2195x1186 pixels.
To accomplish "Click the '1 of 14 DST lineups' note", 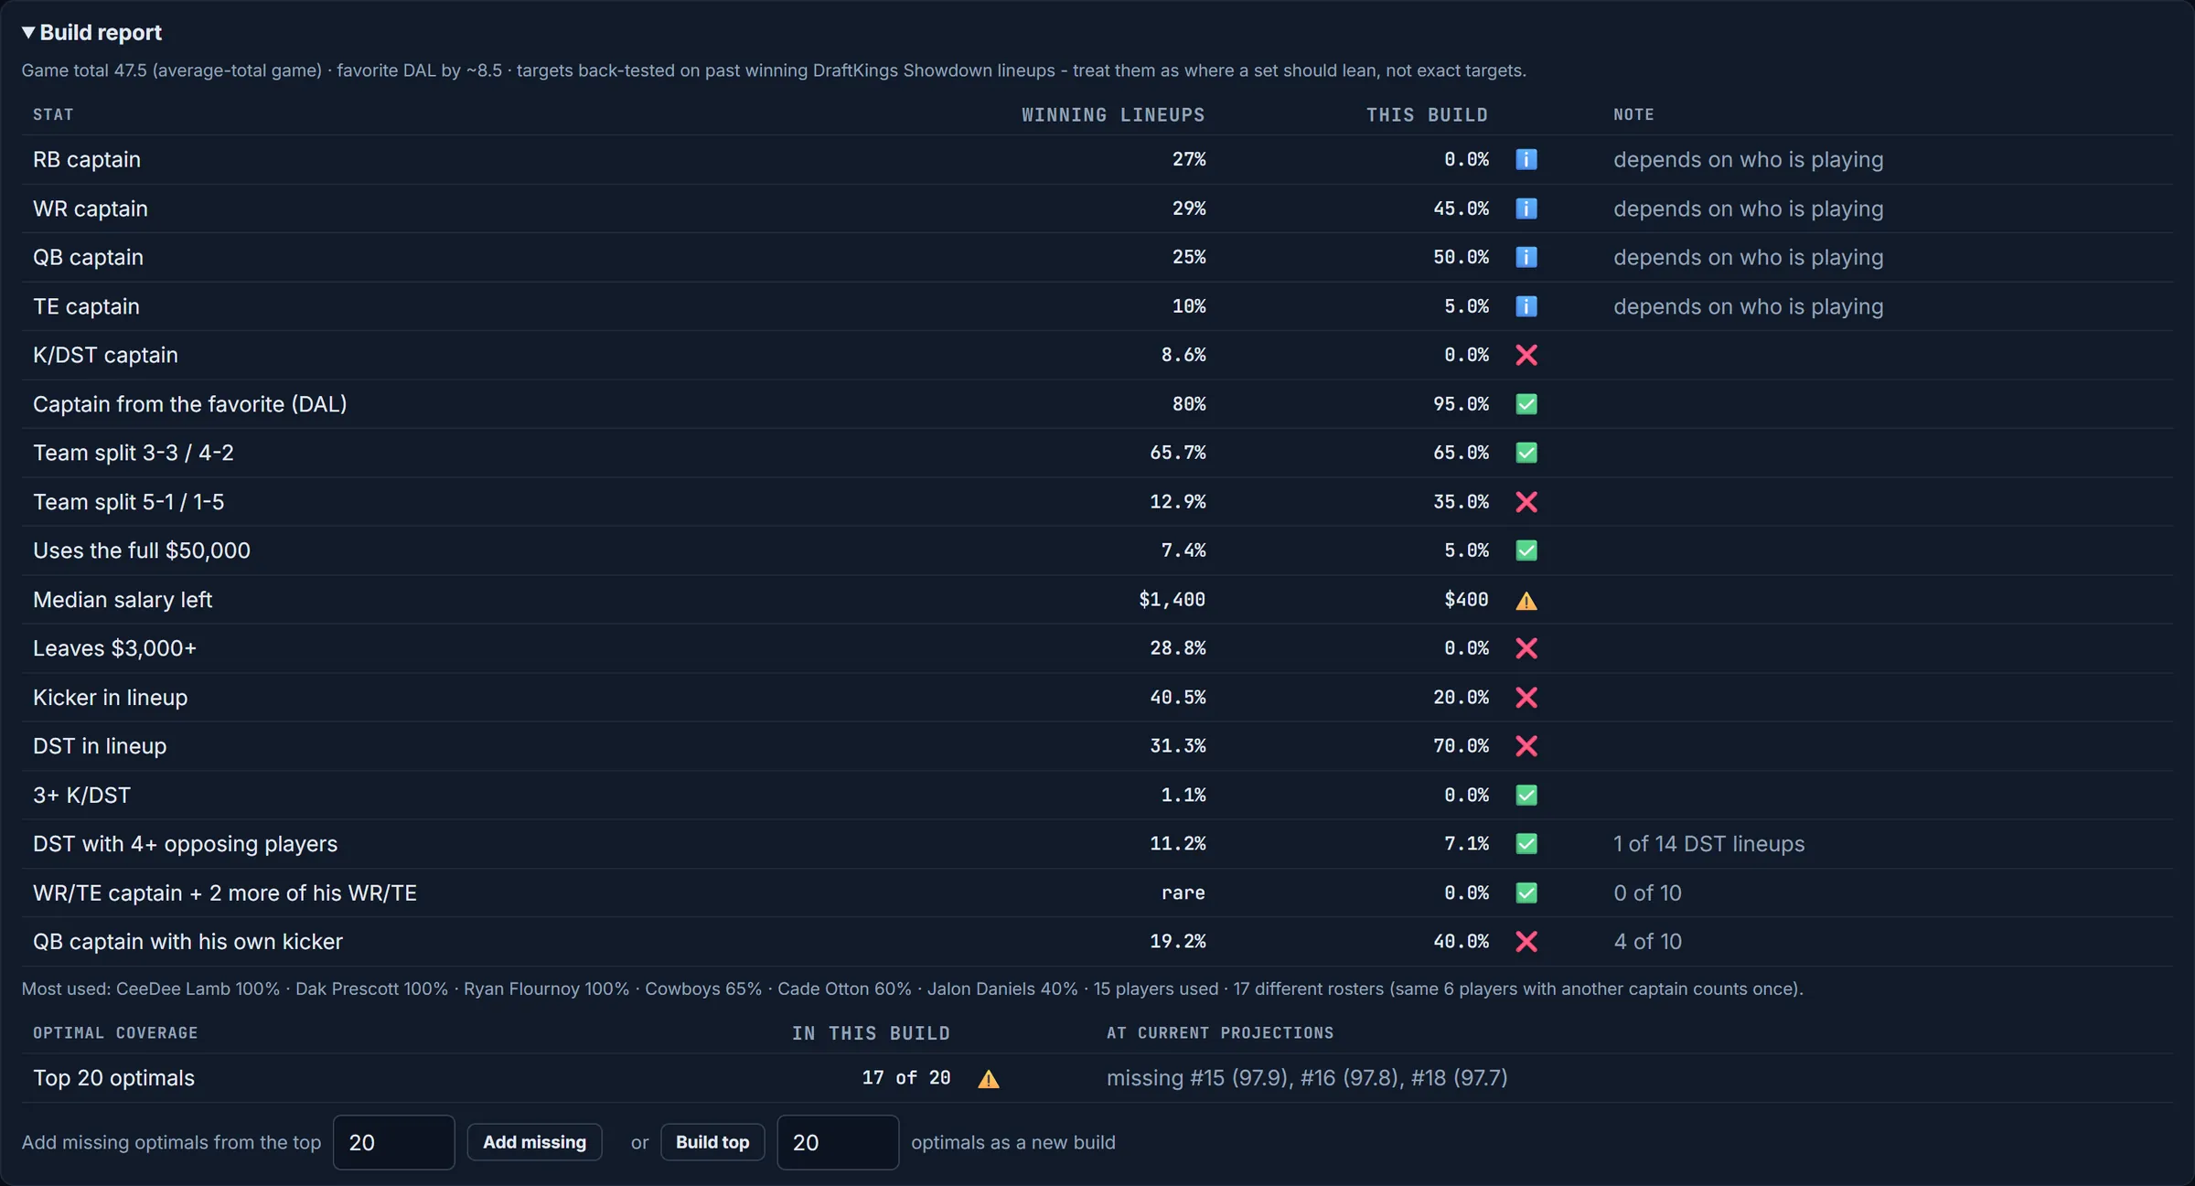I will (x=1708, y=844).
